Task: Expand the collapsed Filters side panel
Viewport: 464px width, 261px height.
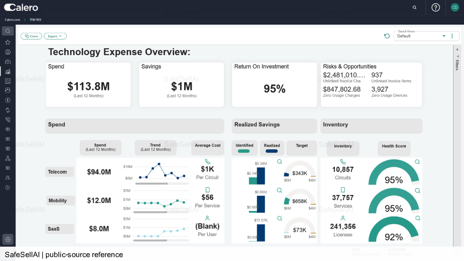Action: point(457,60)
